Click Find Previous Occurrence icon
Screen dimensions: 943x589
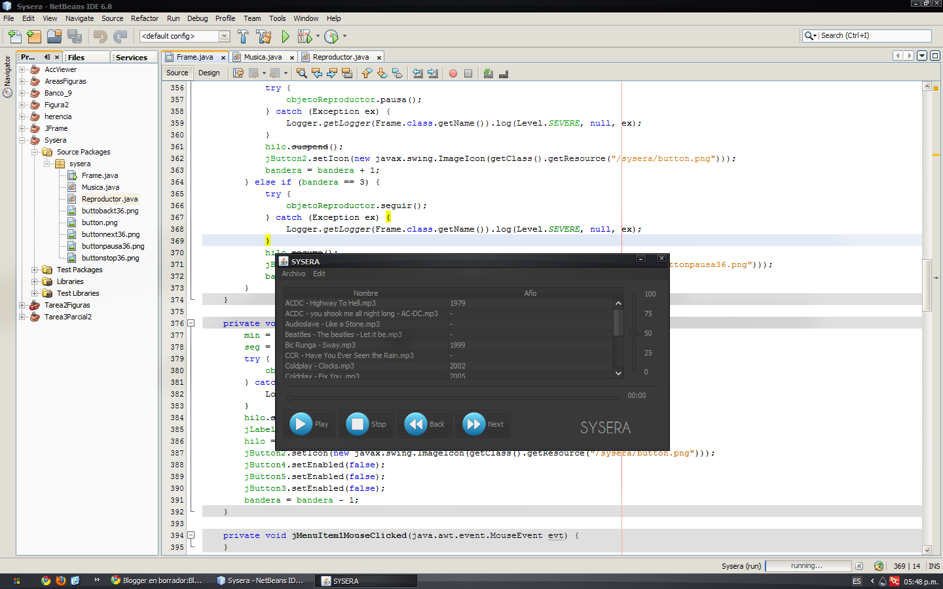317,73
